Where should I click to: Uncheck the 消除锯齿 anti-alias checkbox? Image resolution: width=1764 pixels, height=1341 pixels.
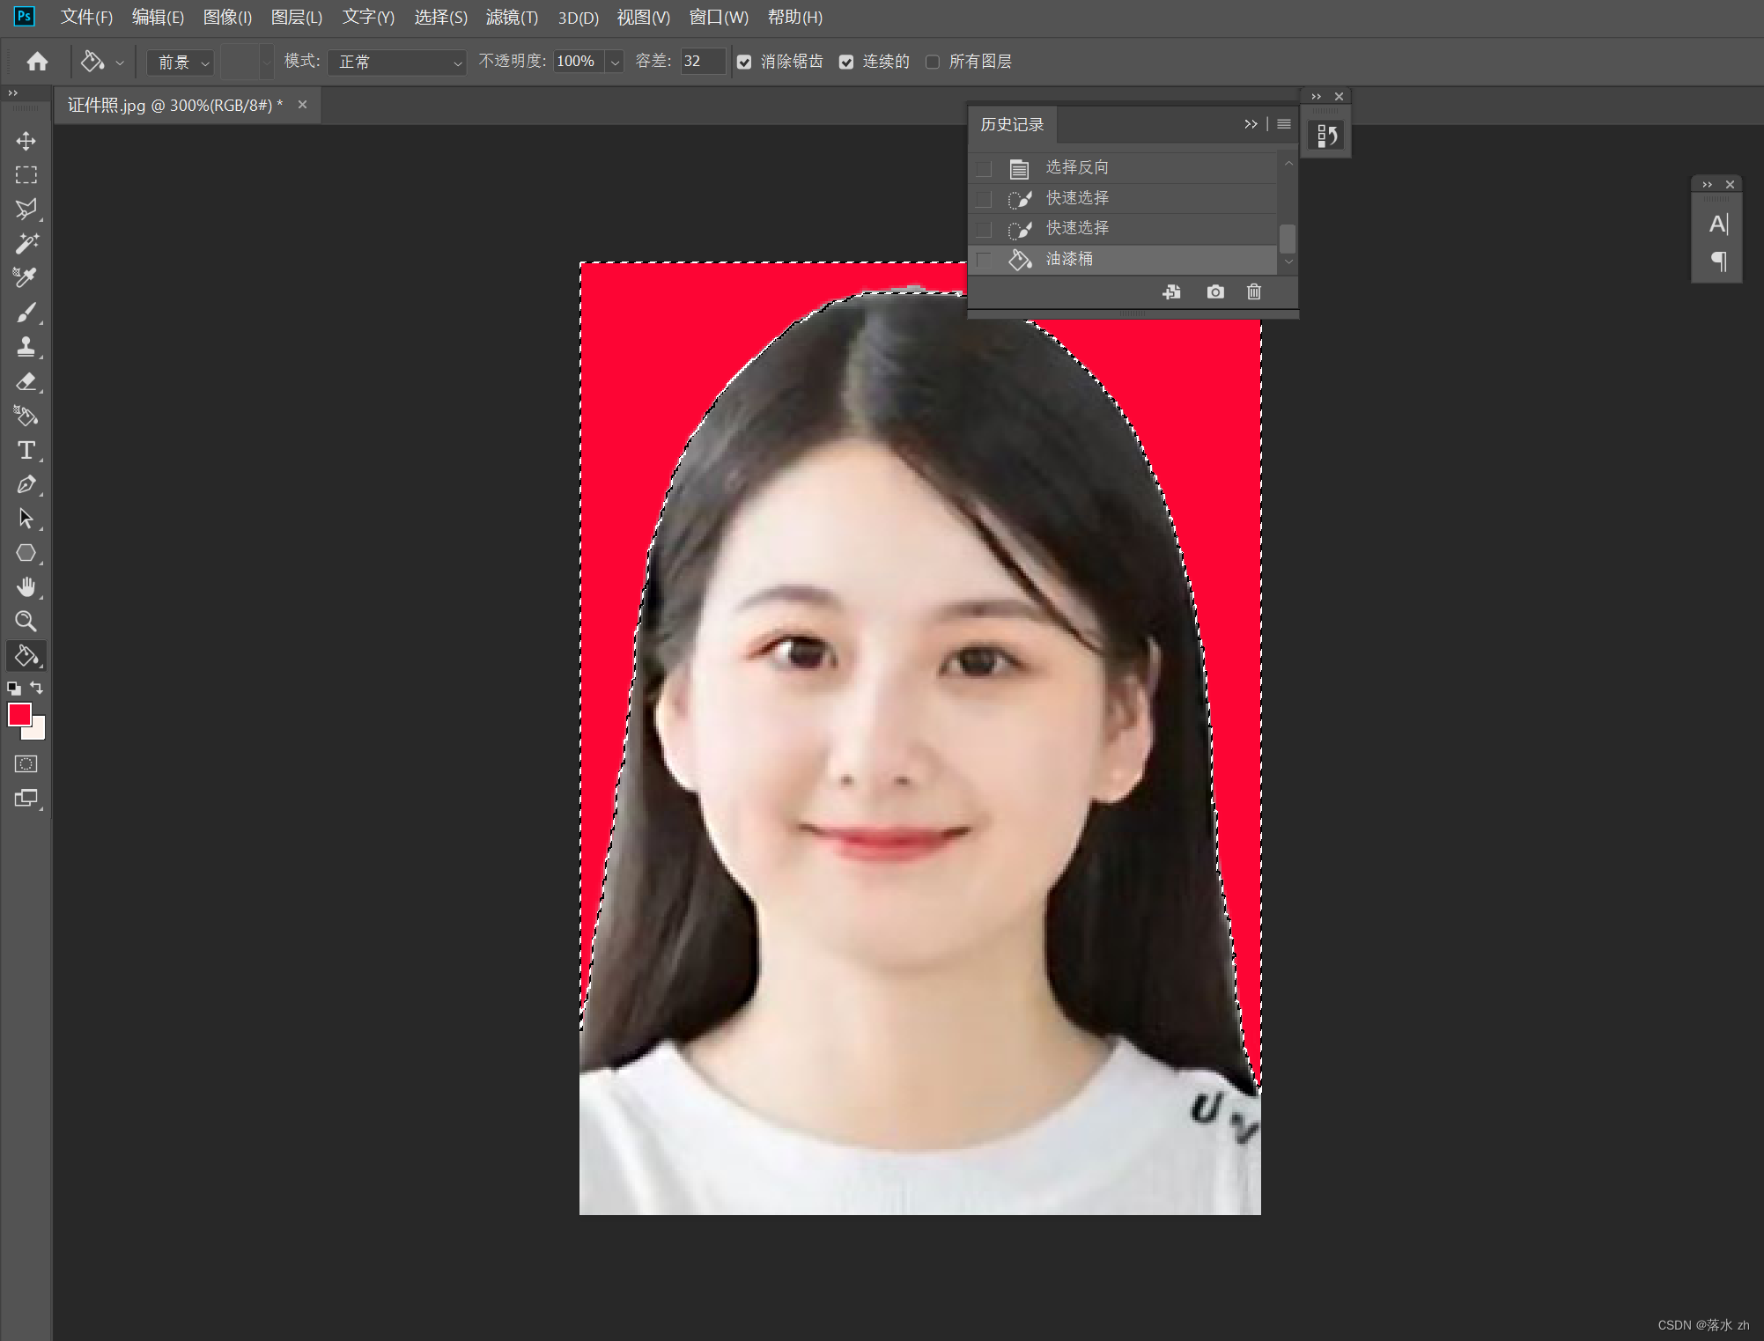744,62
